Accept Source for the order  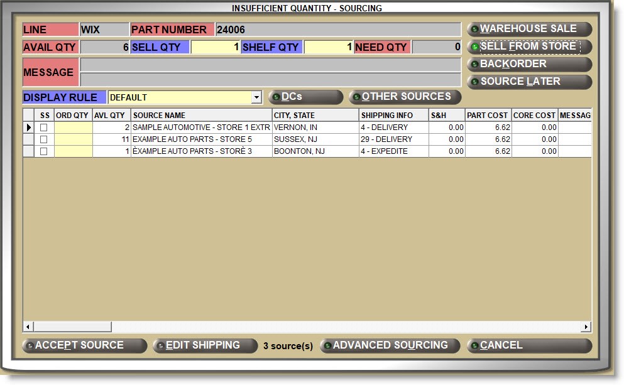pyautogui.click(x=84, y=345)
